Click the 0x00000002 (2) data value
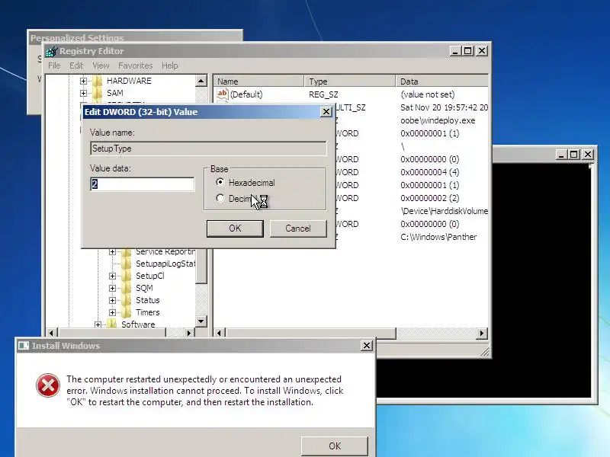The width and height of the screenshot is (610, 457). coord(430,198)
